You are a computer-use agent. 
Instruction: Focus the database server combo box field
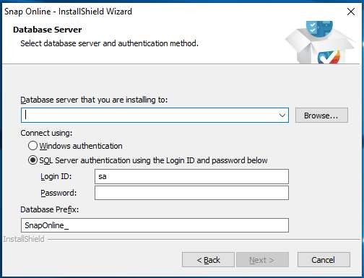[155, 116]
